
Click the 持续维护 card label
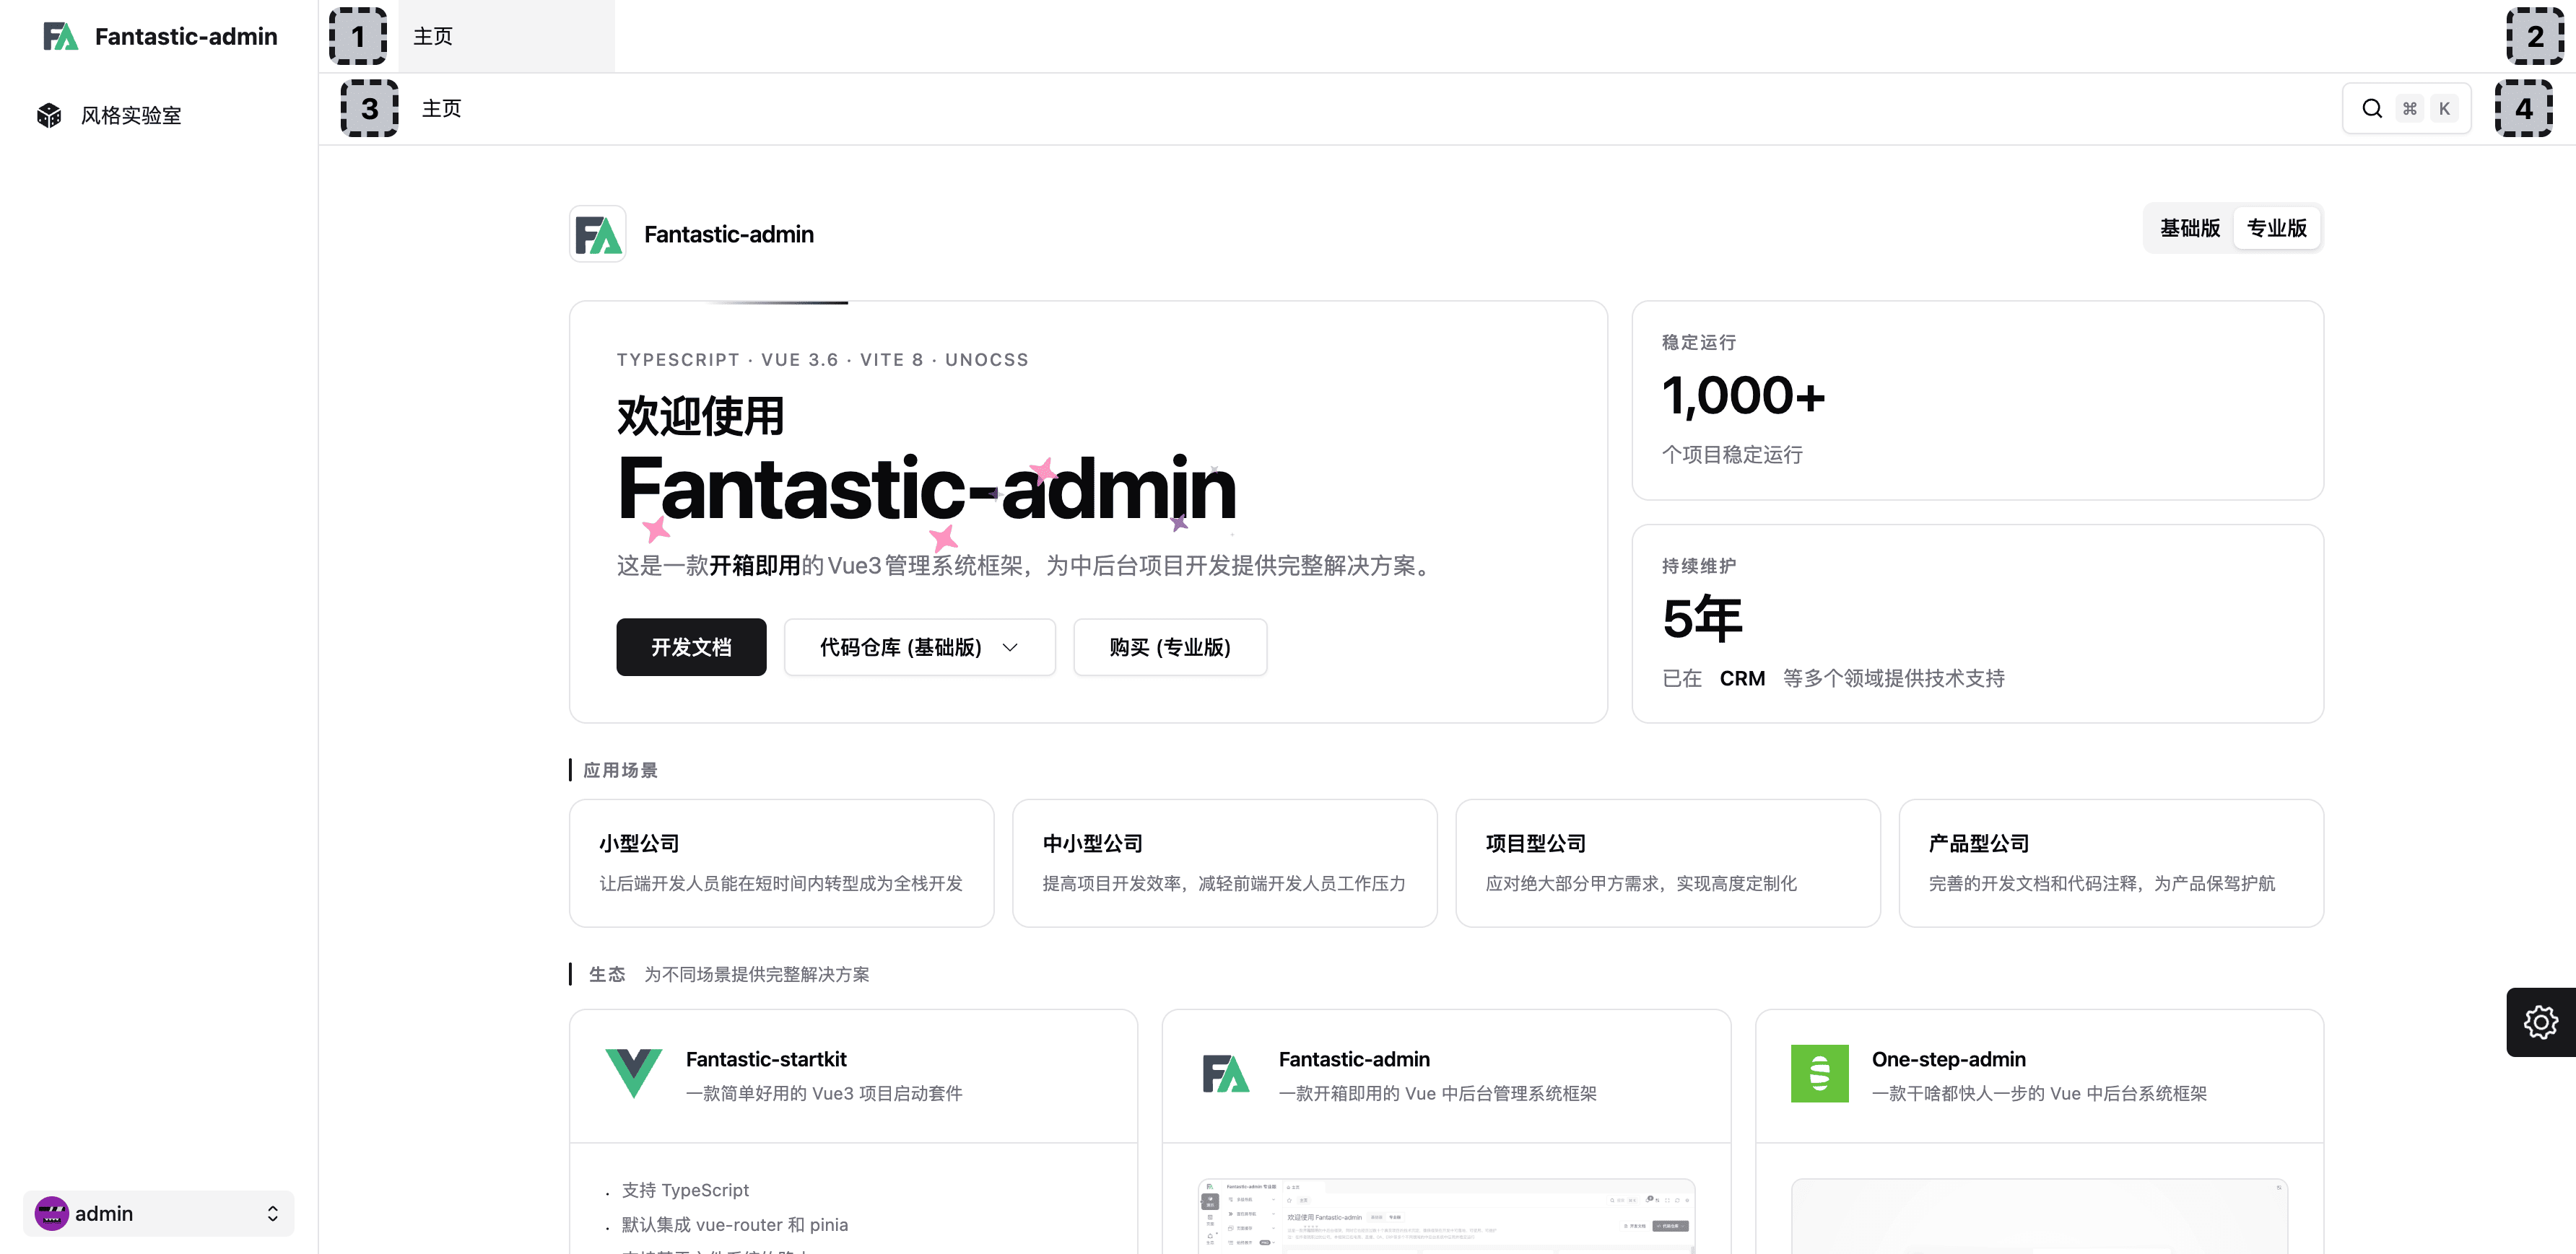pos(1699,566)
